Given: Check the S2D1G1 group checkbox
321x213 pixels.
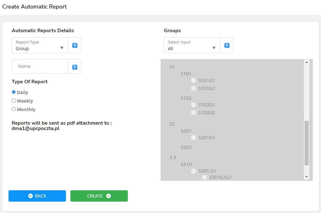Looking at the screenshot, I should [193, 138].
